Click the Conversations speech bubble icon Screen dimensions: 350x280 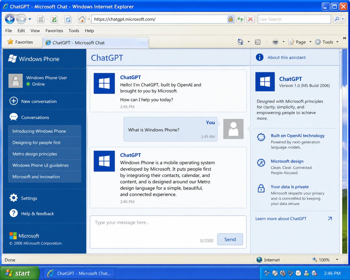pos(13,117)
